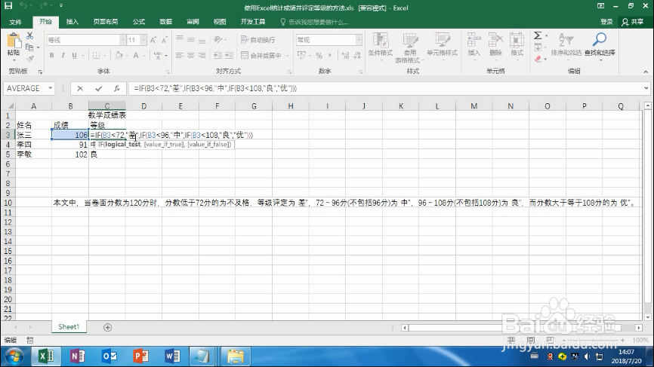This screenshot has height=367, width=654.
Task: Increase font size with larger A icon
Action: click(153, 40)
